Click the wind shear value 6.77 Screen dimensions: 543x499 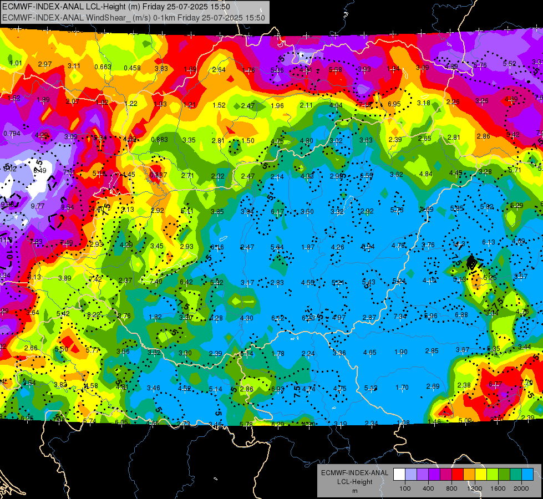pyautogui.click(x=495, y=384)
